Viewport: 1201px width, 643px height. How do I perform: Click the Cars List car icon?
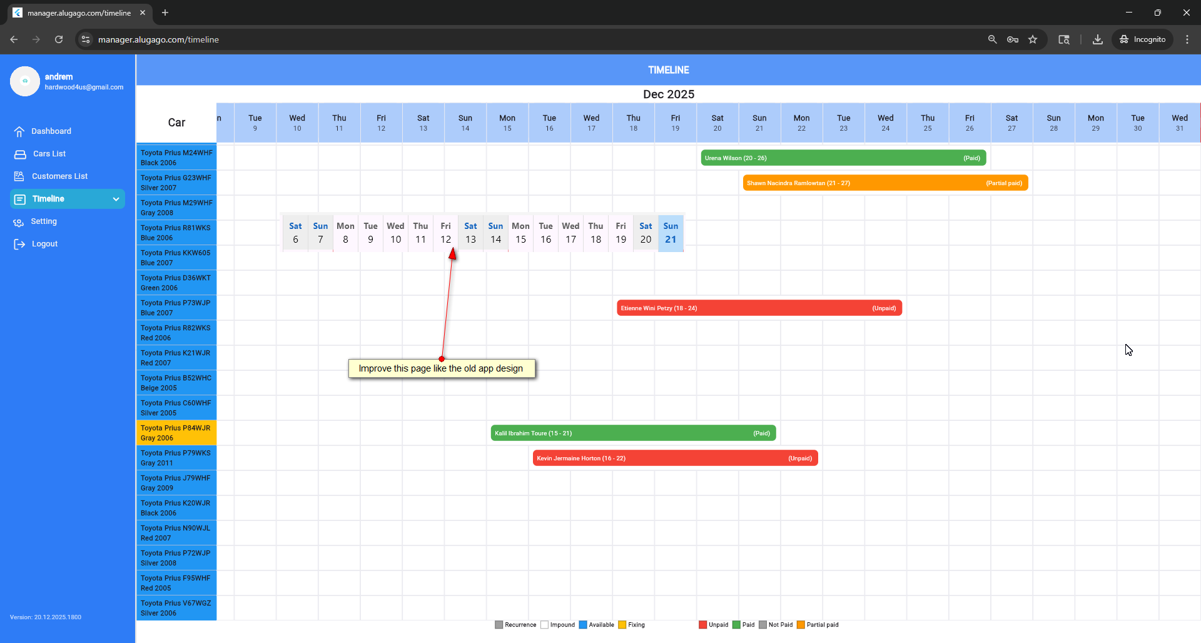(20, 154)
